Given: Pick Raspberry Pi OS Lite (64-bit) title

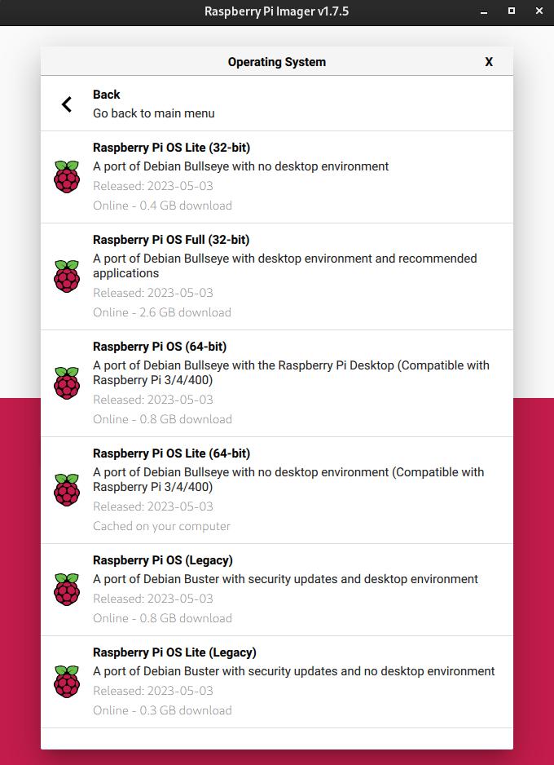Looking at the screenshot, I should coord(171,453).
